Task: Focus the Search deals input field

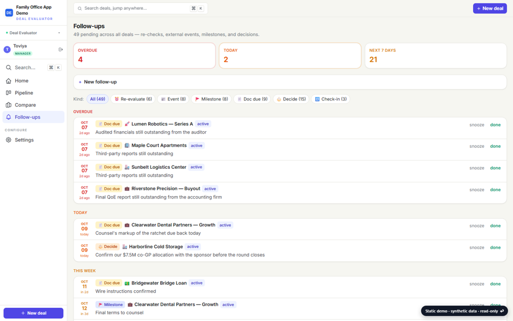Action: coord(141,9)
